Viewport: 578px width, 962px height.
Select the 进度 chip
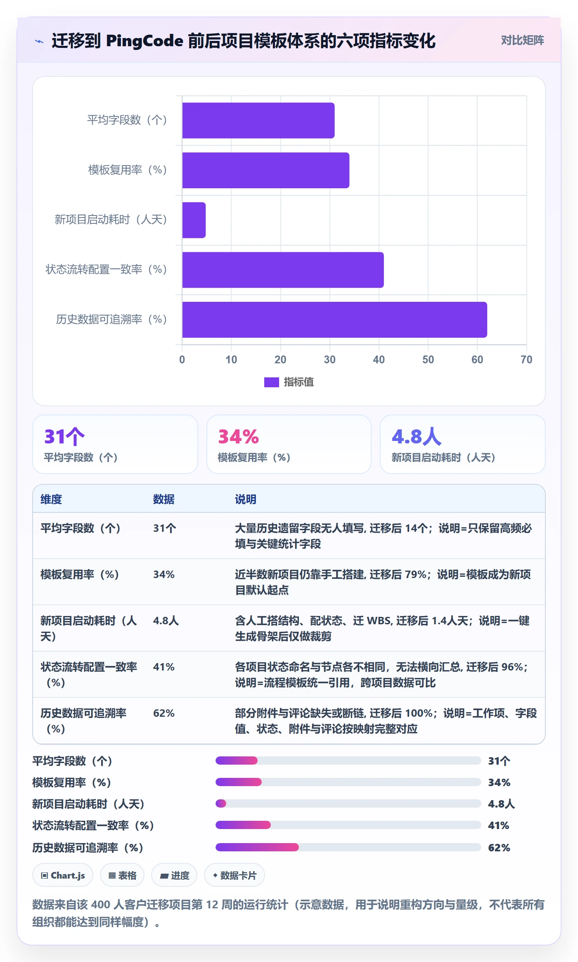(x=174, y=875)
